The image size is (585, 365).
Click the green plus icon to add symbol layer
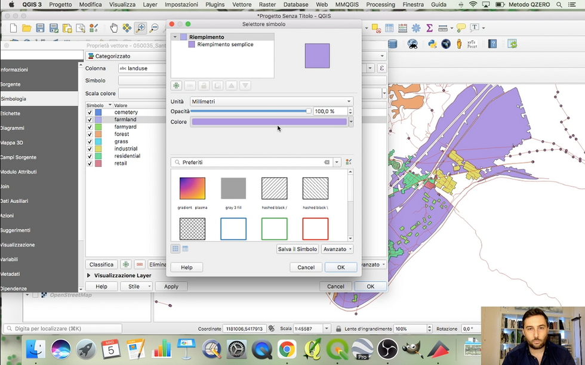pos(176,85)
